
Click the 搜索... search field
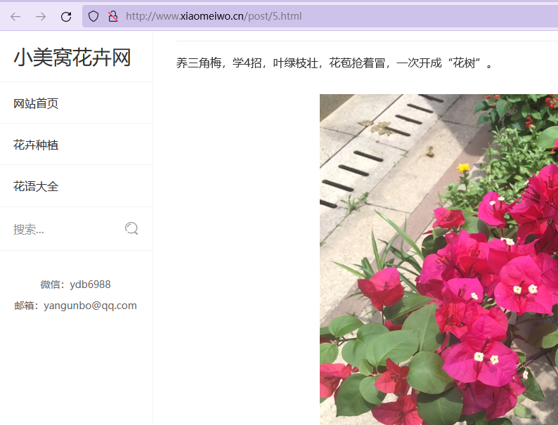point(63,229)
